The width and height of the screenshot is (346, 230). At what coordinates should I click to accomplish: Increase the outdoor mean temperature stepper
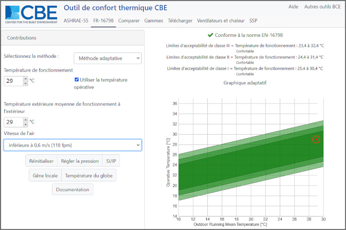[26, 120]
